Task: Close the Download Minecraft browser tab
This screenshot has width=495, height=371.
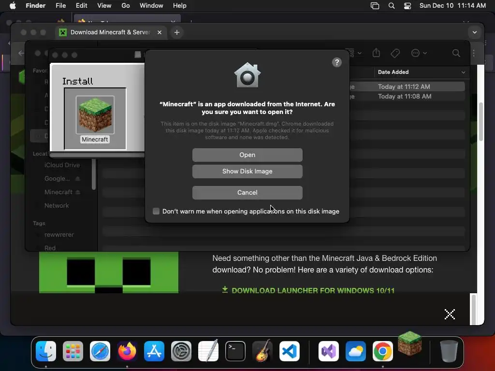Action: coord(160,32)
